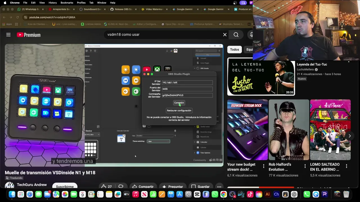Click 'Theme switching' blue dropdown in video

158,141
